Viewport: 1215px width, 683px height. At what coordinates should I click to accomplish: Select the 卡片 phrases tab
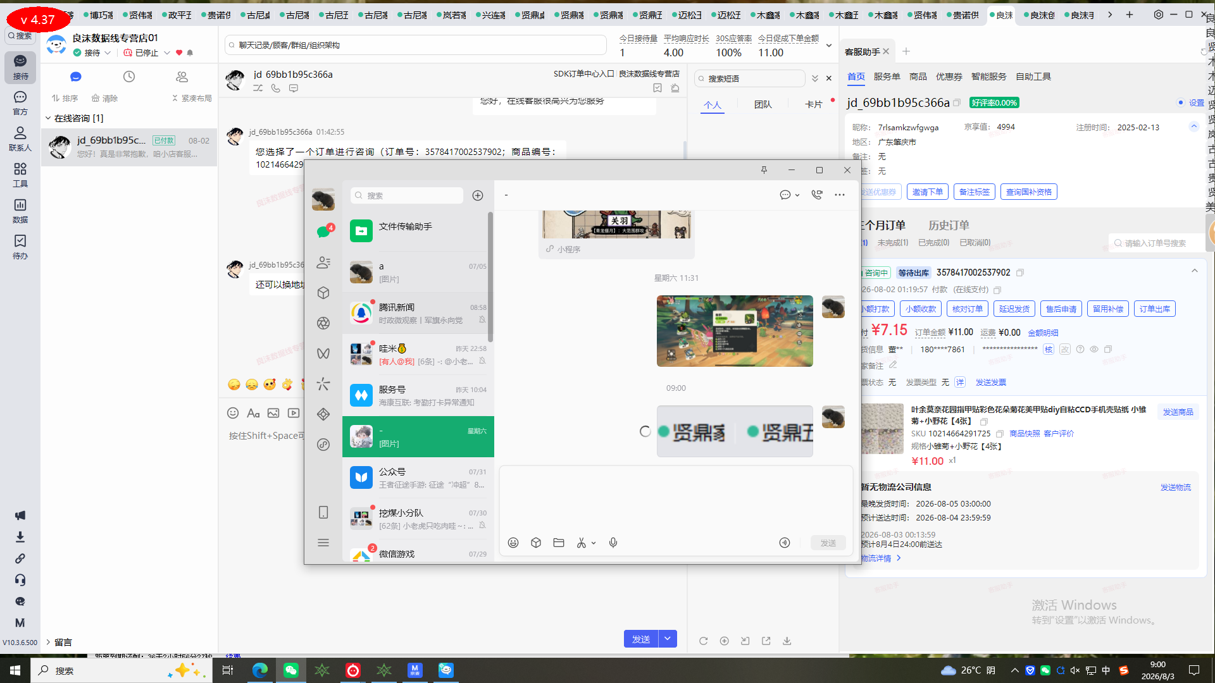pyautogui.click(x=813, y=104)
